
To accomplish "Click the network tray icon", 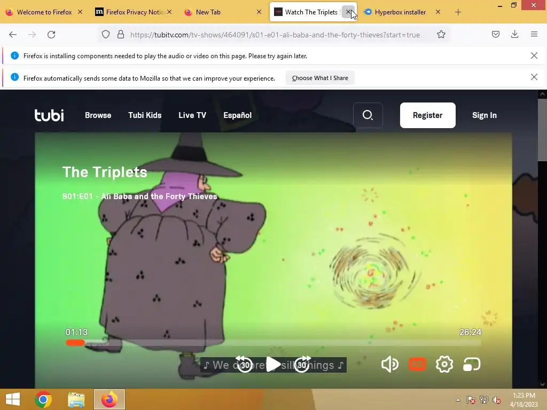I will (484, 400).
